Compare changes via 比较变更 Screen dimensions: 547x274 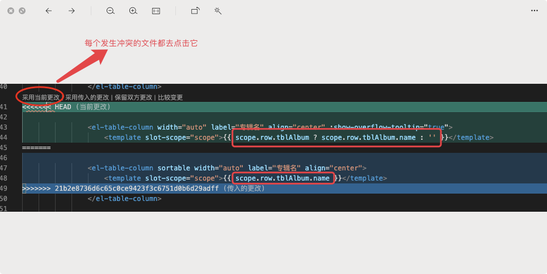tap(170, 97)
